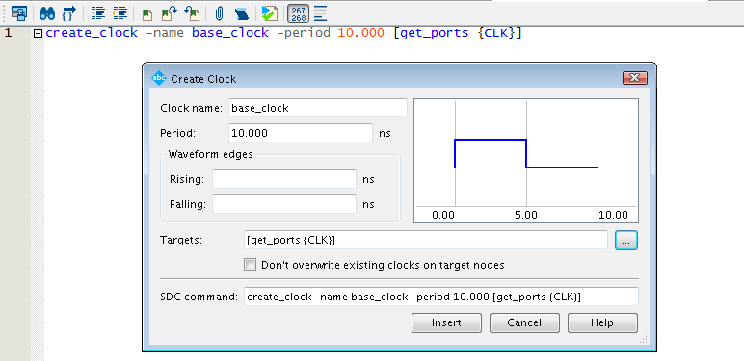Click the Period input field
This screenshot has width=744, height=361.
coord(301,133)
